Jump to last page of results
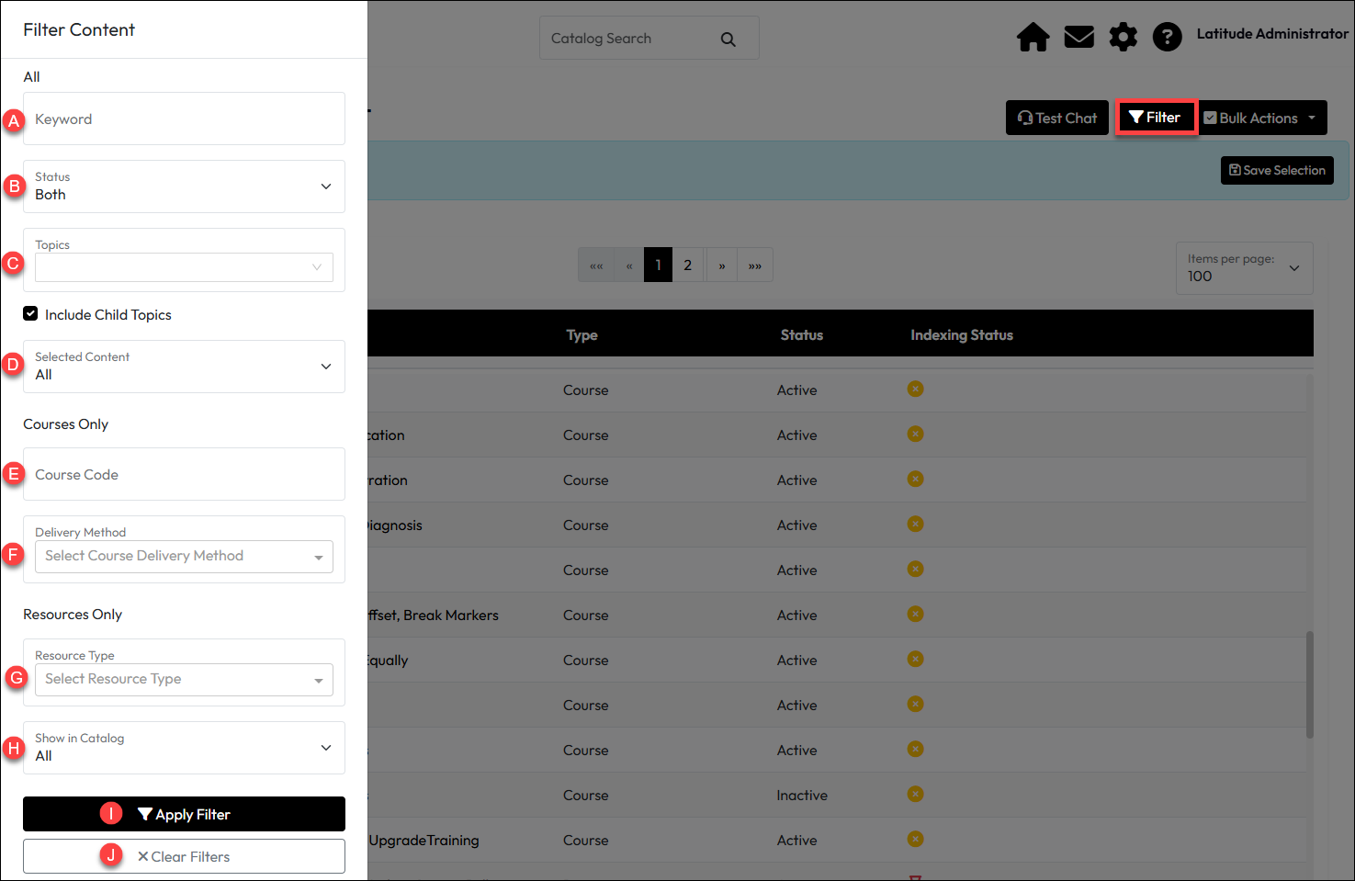Viewport: 1355px width, 881px height. (755, 265)
